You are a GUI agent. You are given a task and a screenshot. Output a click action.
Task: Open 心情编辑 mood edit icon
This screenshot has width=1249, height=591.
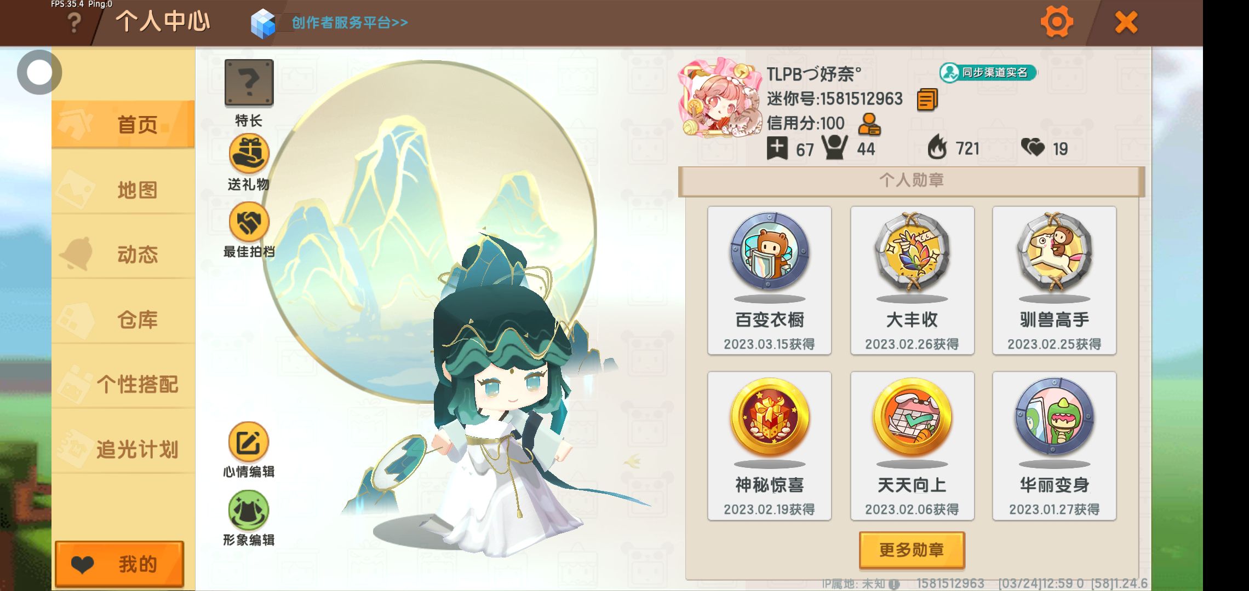(249, 442)
